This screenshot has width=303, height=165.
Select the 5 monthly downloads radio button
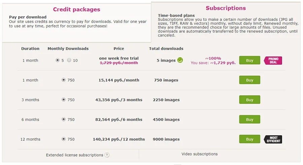[57, 60]
